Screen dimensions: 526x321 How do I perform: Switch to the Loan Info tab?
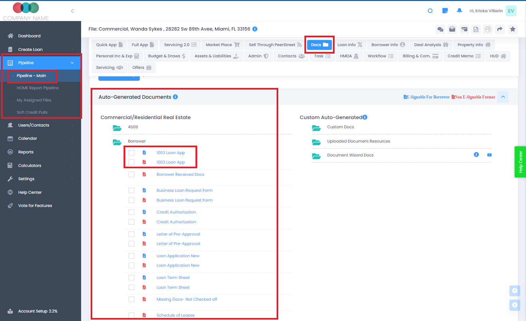coord(350,45)
